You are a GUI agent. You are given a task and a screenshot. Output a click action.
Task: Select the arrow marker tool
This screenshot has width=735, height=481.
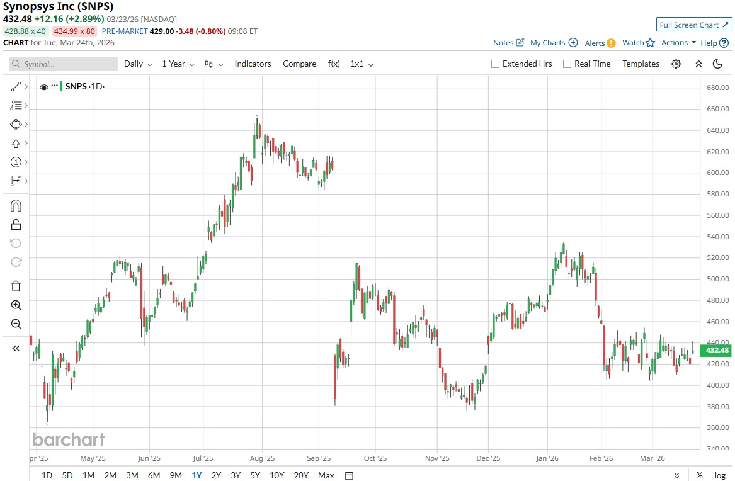tap(16, 144)
